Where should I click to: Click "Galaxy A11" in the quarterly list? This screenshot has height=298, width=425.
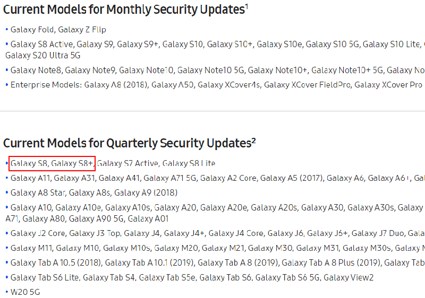tap(30, 178)
